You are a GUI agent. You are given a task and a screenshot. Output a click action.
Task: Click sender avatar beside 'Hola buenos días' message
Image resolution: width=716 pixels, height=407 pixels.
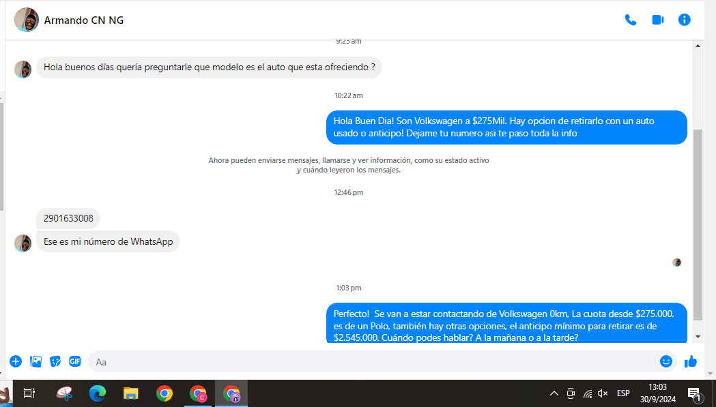pos(23,70)
